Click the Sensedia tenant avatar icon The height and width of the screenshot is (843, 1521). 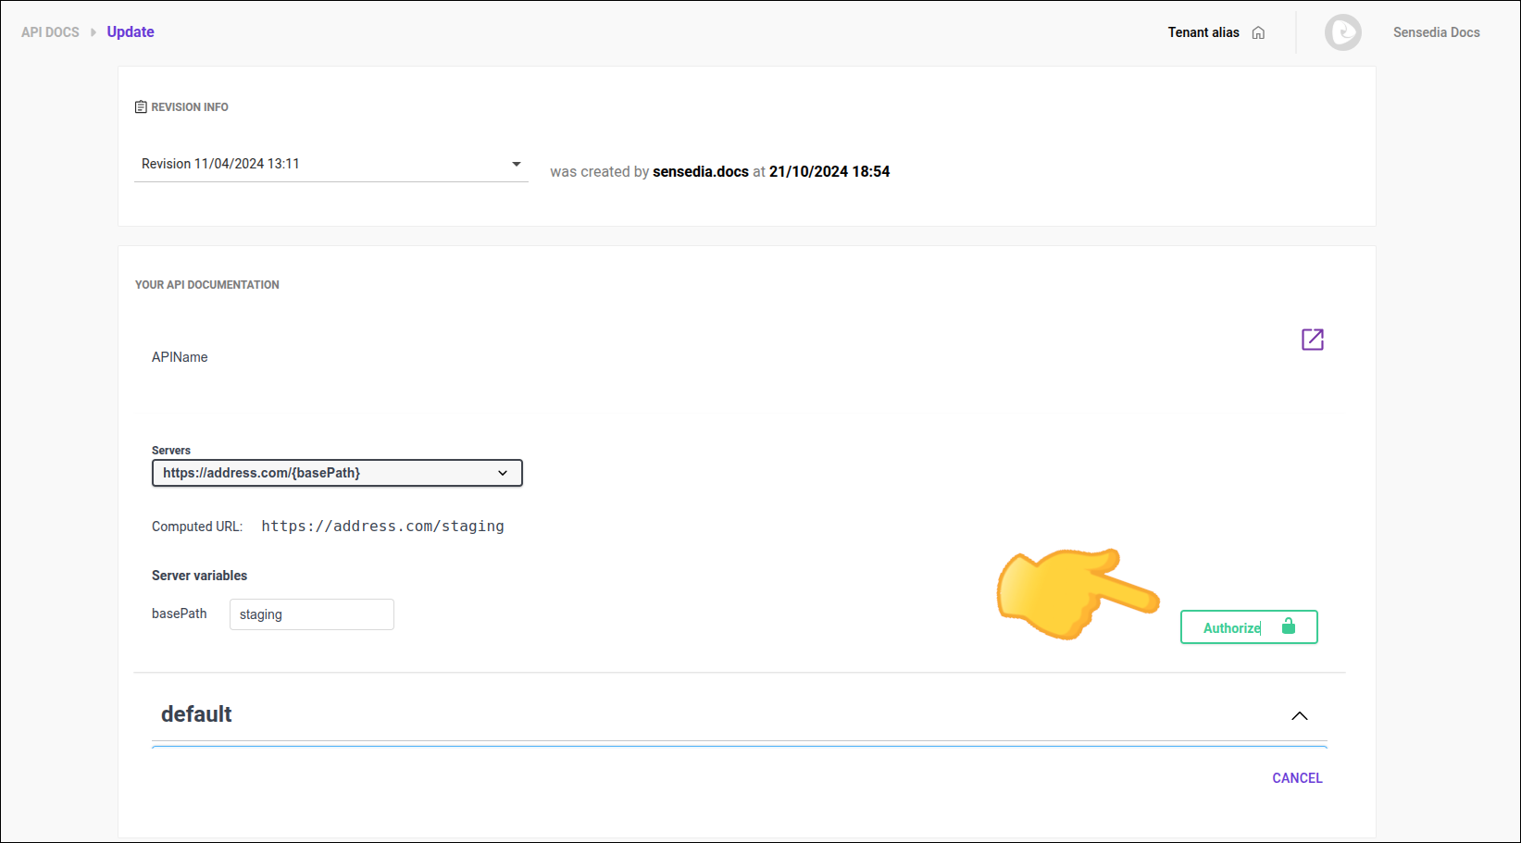[1342, 32]
